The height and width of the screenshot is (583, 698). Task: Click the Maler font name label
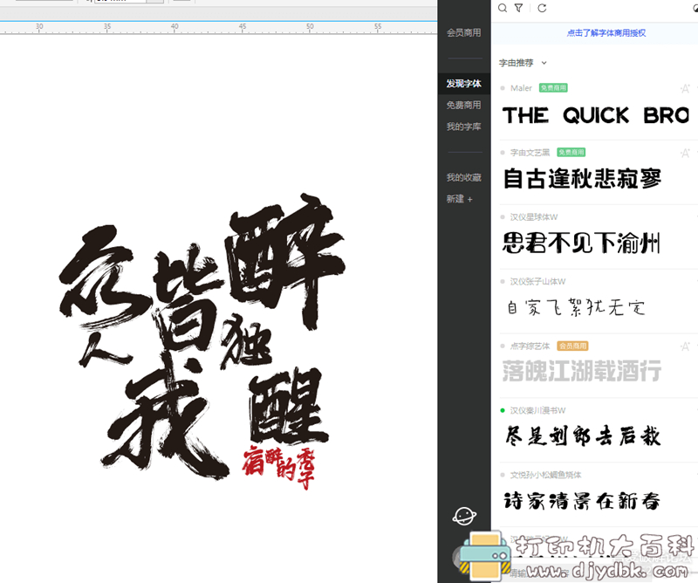521,88
